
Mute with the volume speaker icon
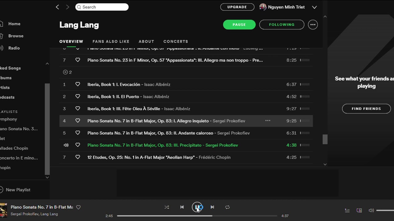[371, 211]
